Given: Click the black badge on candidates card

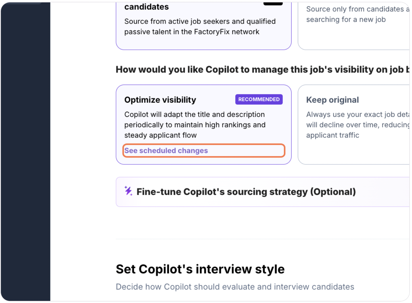Looking at the screenshot, I should point(273,4).
